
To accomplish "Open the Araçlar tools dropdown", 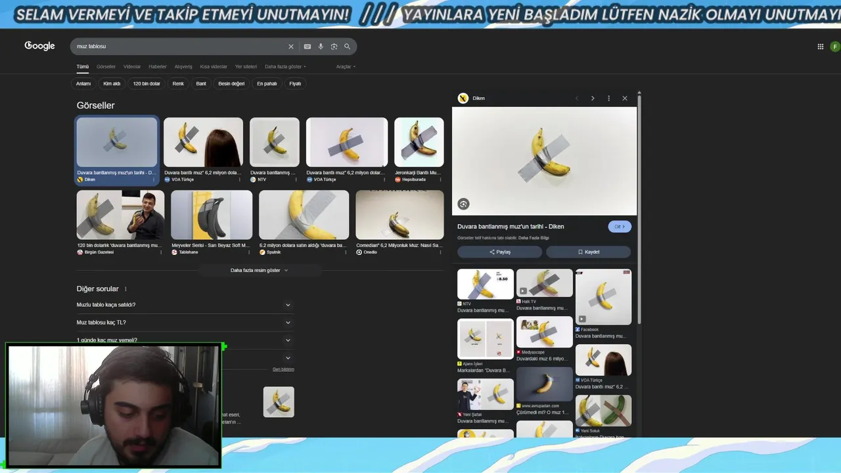I will 346,66.
